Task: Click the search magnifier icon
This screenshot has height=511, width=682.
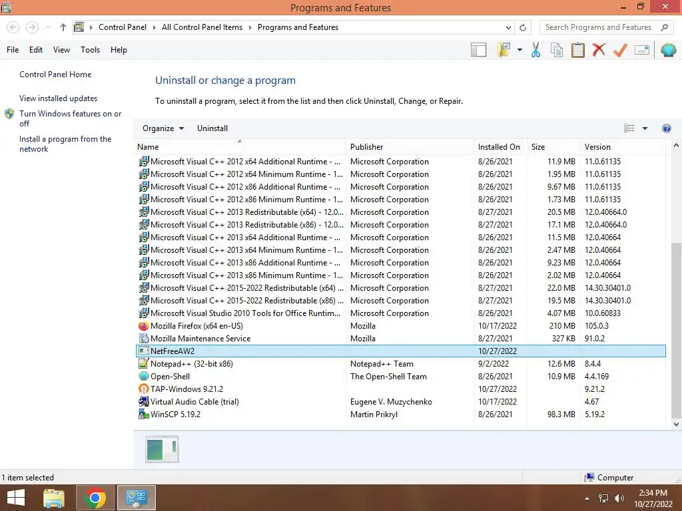Action: [x=664, y=27]
